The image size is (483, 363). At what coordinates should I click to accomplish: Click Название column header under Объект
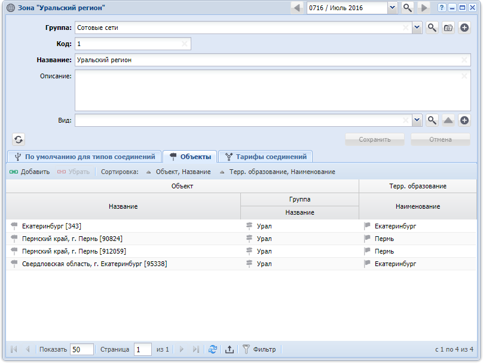[123, 206]
